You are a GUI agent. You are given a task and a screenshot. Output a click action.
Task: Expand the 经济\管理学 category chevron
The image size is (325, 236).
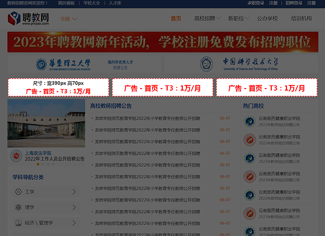click(74, 223)
